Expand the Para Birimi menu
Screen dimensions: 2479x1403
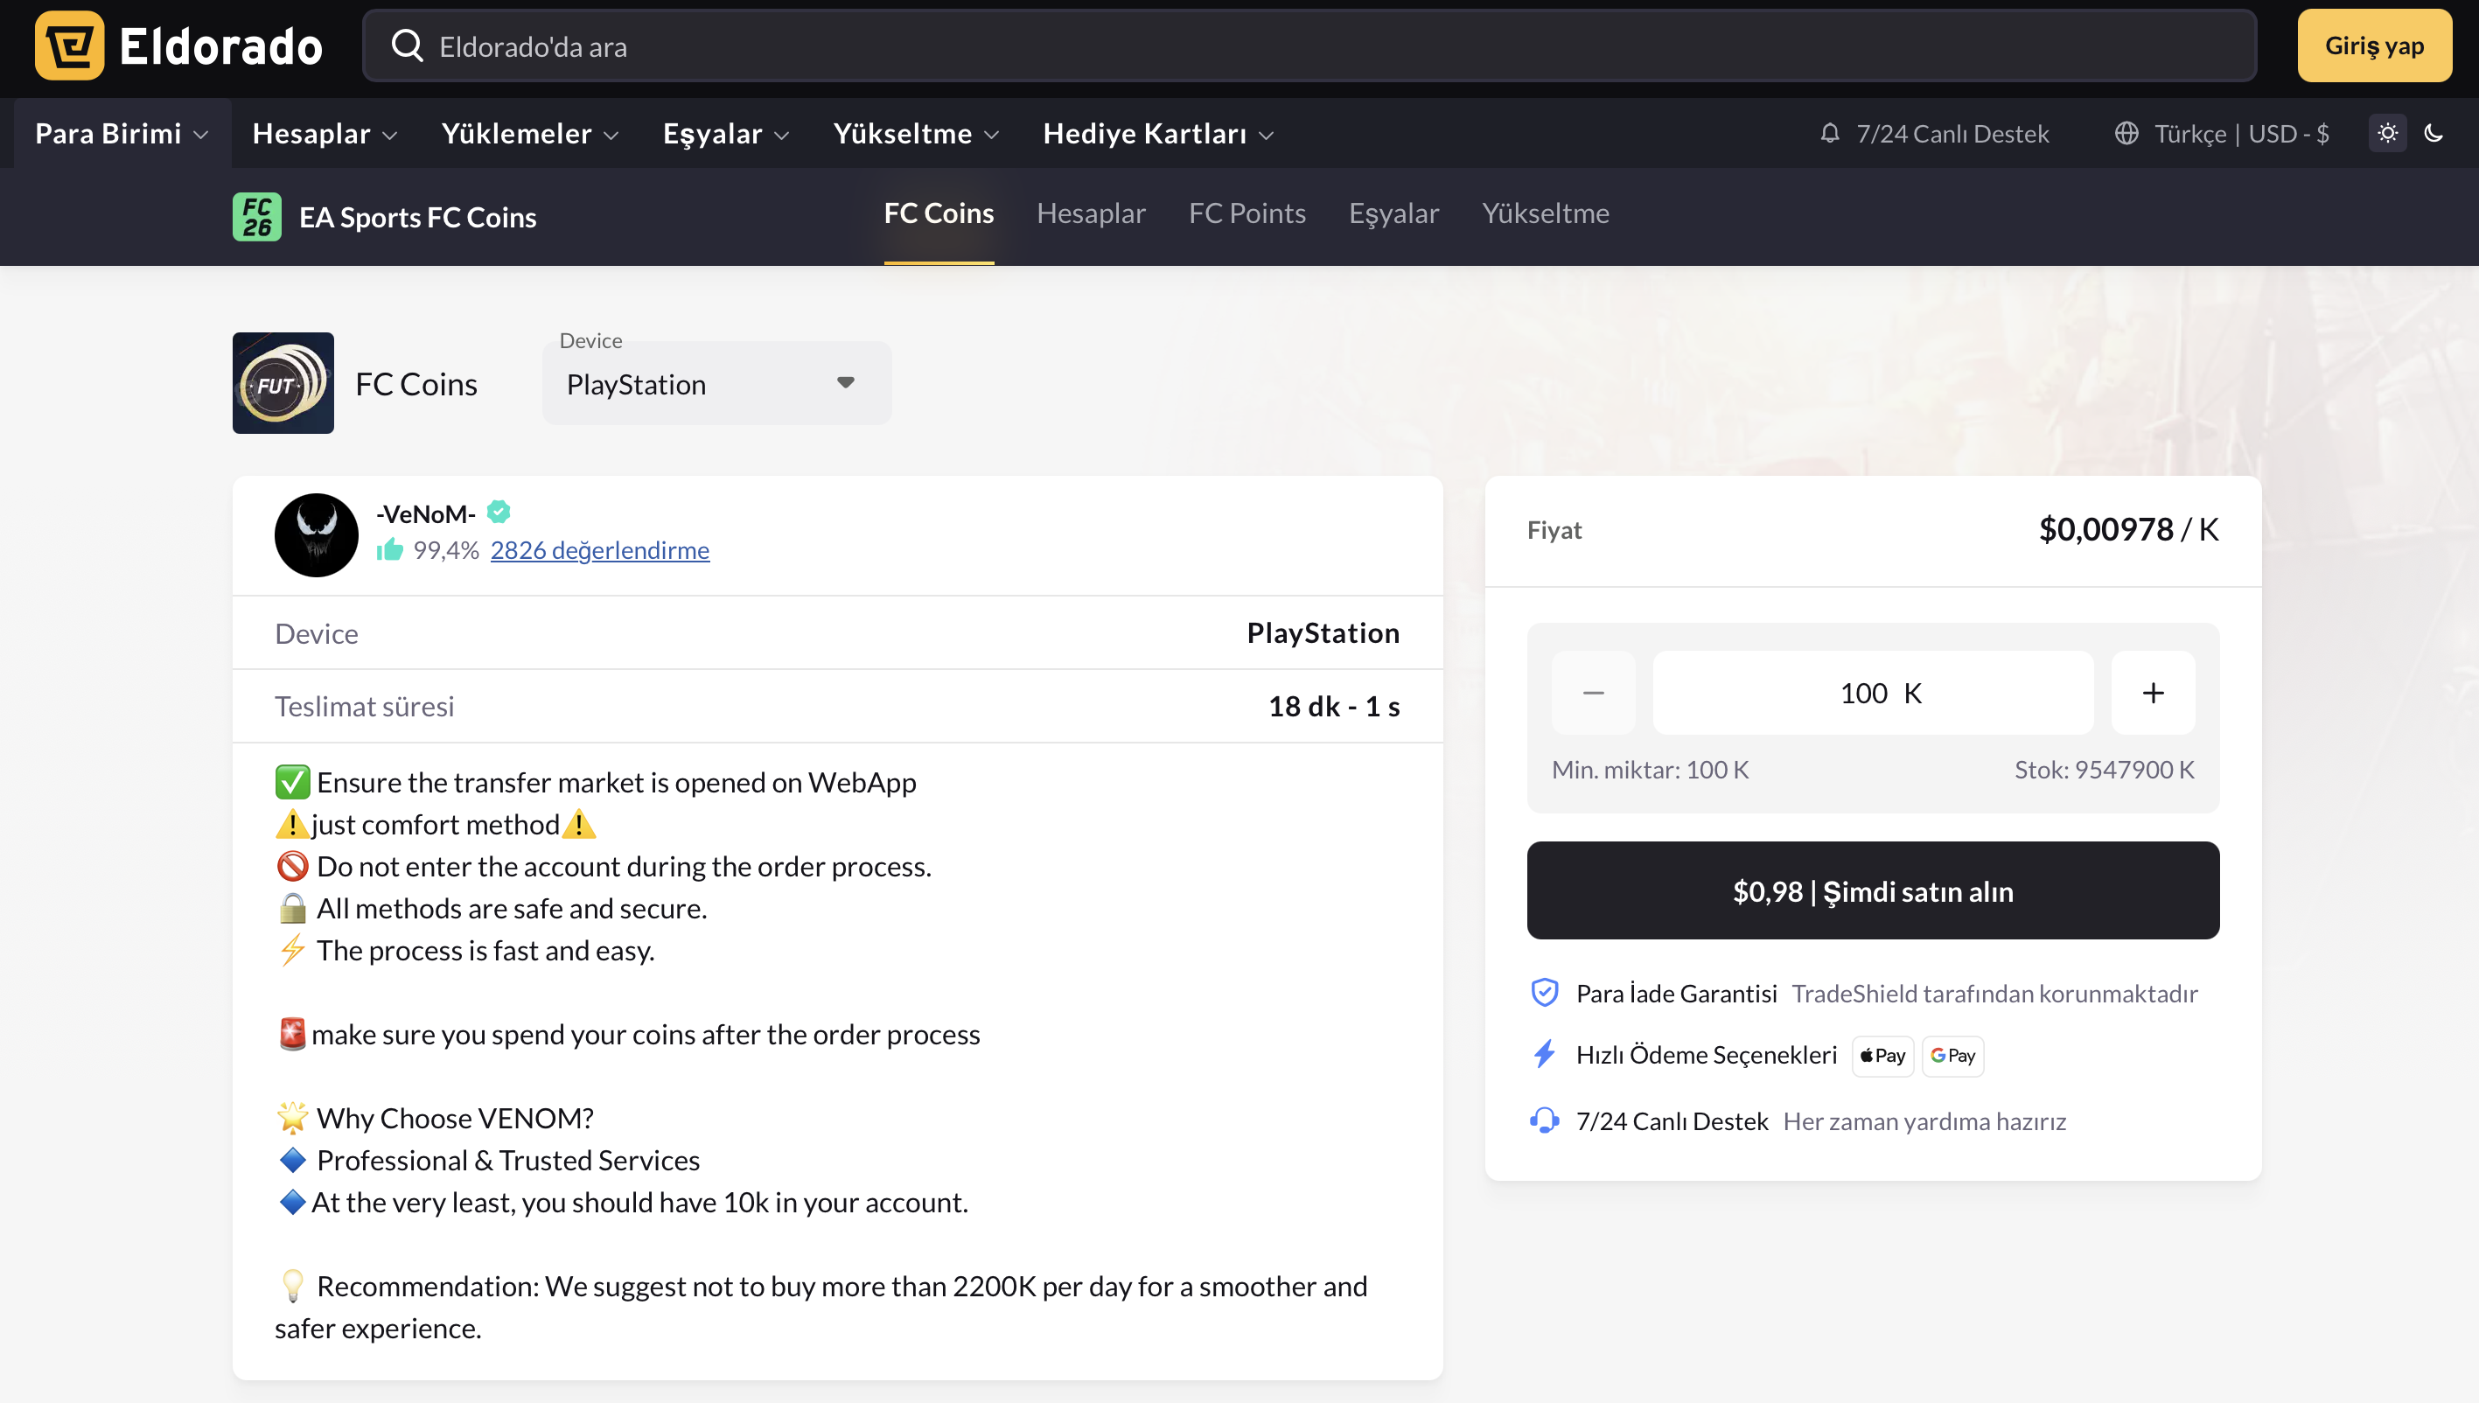pos(122,133)
